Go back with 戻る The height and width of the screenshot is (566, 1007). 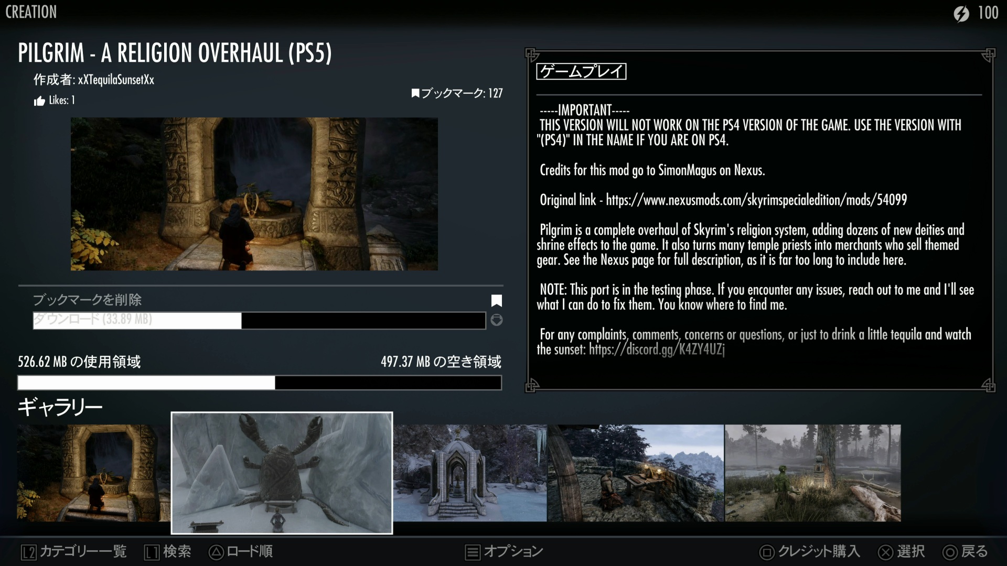coord(974,551)
